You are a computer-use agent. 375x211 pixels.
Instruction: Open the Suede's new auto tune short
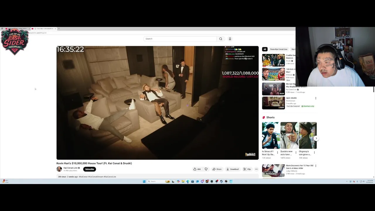pos(289,135)
